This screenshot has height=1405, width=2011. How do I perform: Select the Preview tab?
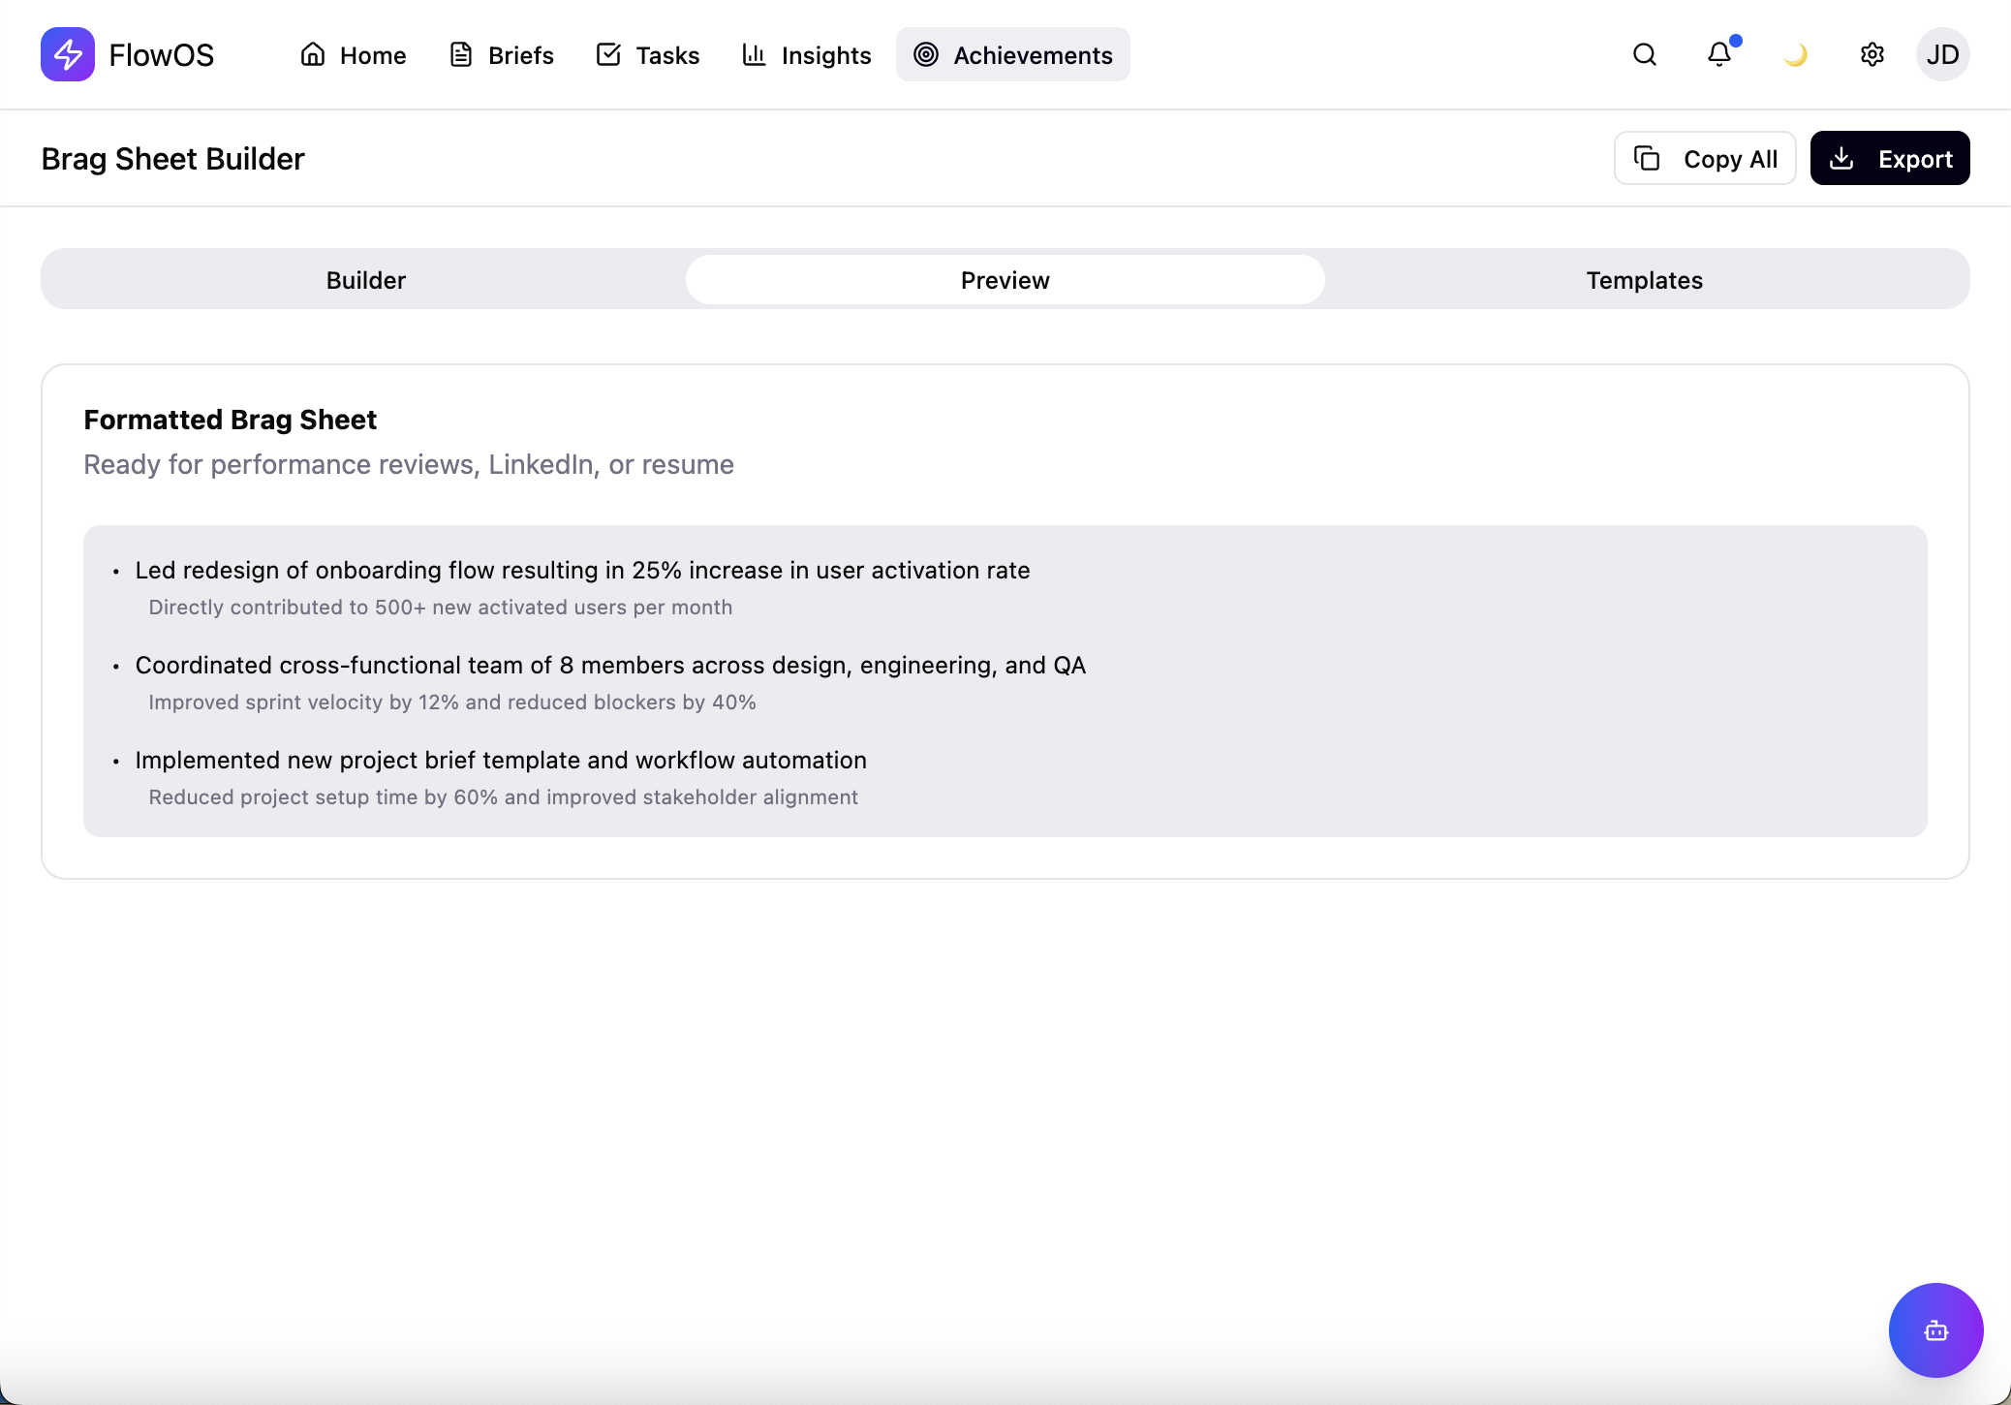pyautogui.click(x=1005, y=280)
